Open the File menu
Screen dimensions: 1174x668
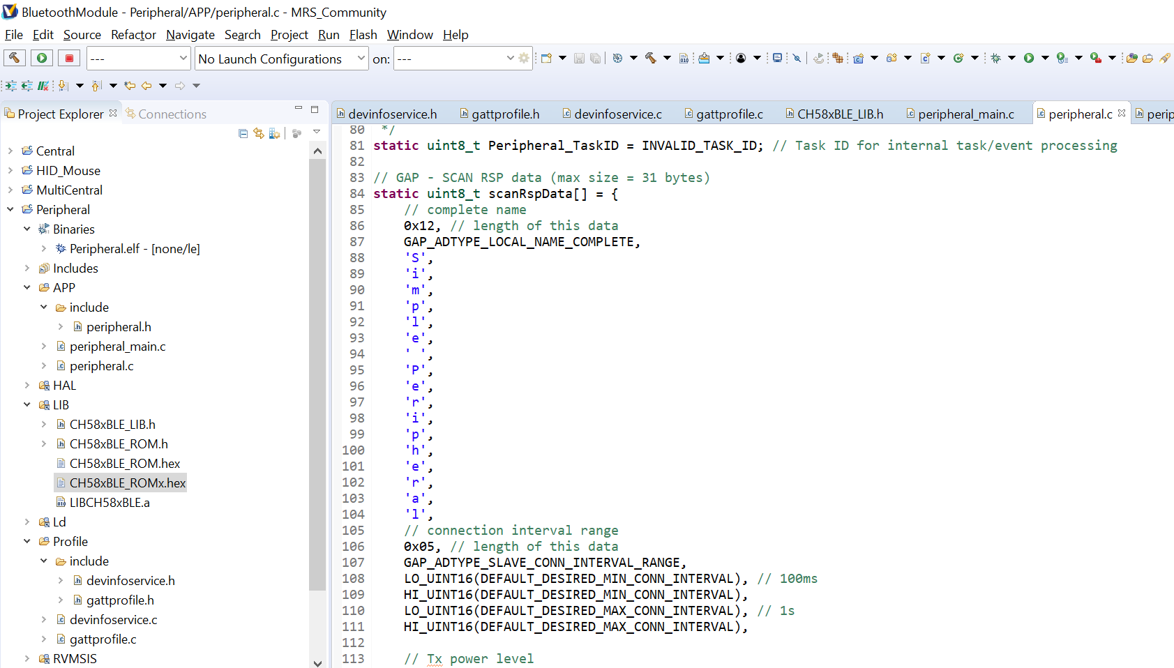(14, 35)
